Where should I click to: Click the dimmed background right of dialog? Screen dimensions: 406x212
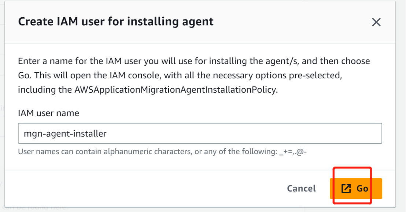[x=401, y=104]
